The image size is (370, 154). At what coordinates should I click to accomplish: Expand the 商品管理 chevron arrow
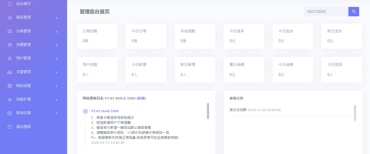[x=57, y=18]
